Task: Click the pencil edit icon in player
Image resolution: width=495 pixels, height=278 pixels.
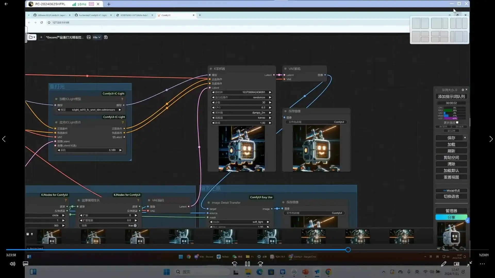Action: (443, 264)
